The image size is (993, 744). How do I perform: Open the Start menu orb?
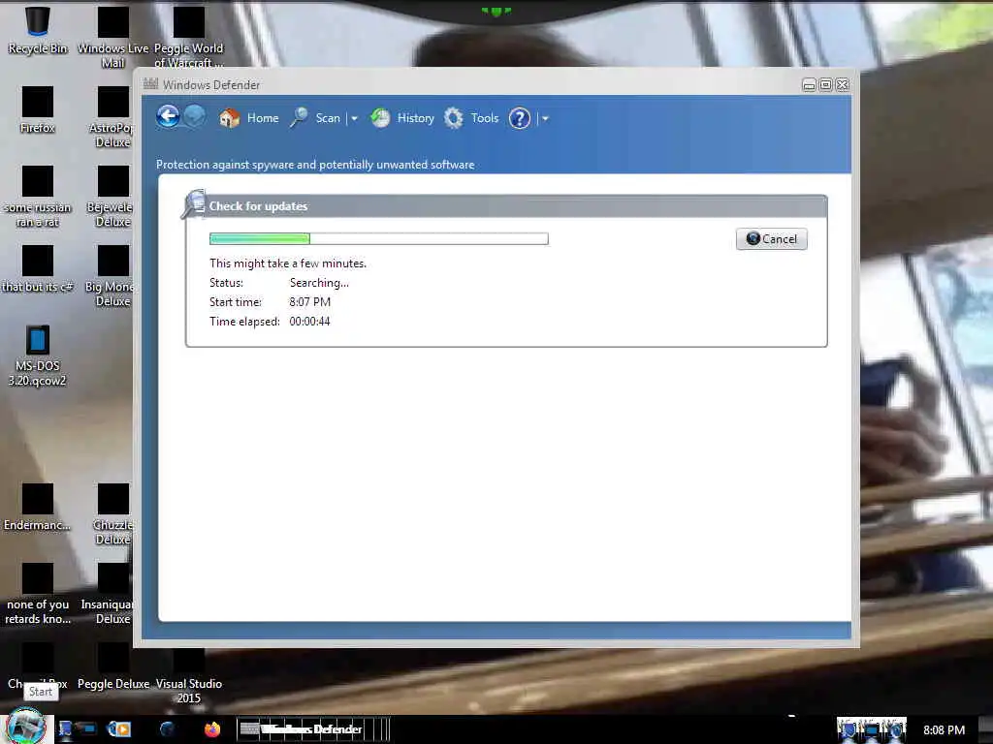(x=26, y=727)
